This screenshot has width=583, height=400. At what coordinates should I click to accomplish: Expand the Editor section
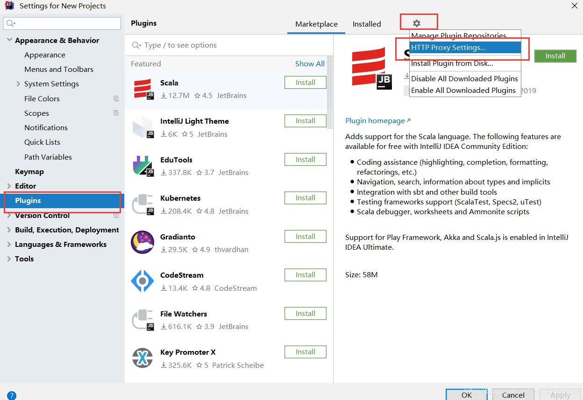pyautogui.click(x=9, y=186)
